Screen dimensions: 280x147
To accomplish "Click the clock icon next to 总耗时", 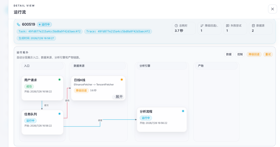I will click(x=176, y=26).
